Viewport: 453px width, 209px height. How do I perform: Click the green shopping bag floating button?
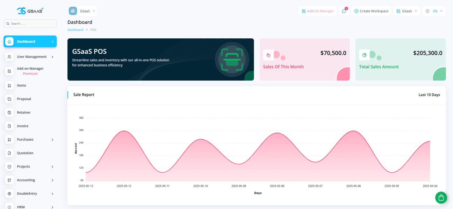(x=441, y=198)
